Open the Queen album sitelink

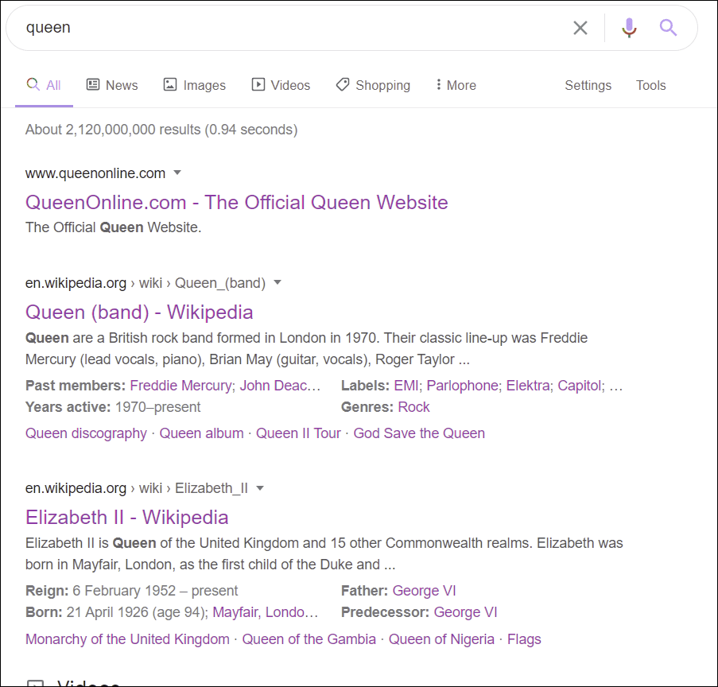201,433
